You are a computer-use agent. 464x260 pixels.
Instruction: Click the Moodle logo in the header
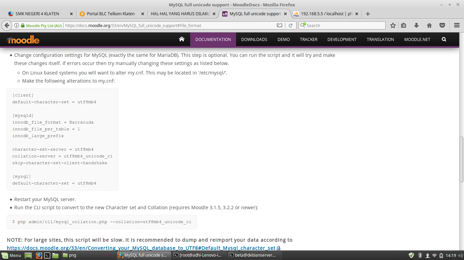[23, 40]
